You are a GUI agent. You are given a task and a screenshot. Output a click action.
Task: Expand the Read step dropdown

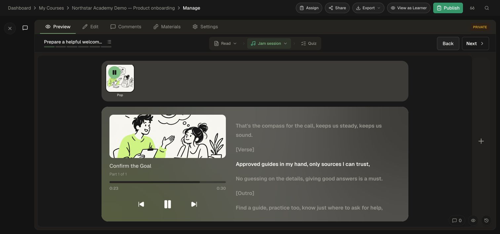point(226,43)
